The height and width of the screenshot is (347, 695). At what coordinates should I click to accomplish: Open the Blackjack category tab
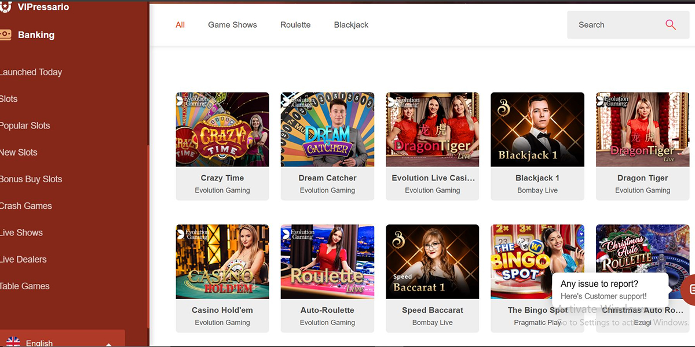(x=351, y=25)
